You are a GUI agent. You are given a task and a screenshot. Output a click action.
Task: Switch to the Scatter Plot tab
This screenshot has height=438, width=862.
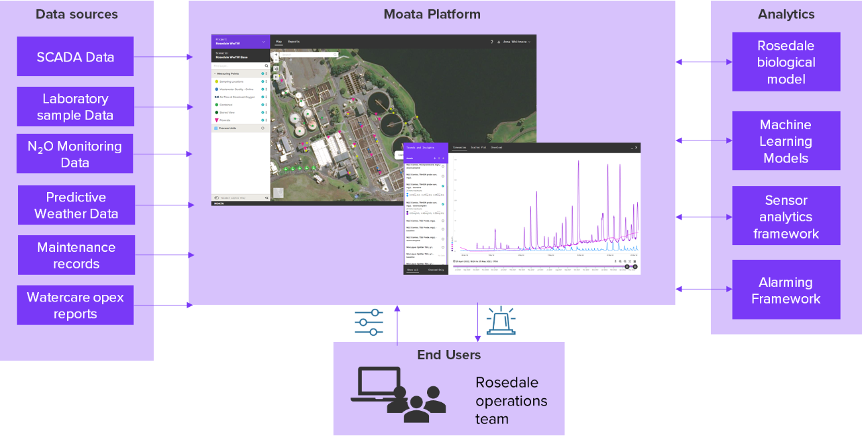click(479, 148)
